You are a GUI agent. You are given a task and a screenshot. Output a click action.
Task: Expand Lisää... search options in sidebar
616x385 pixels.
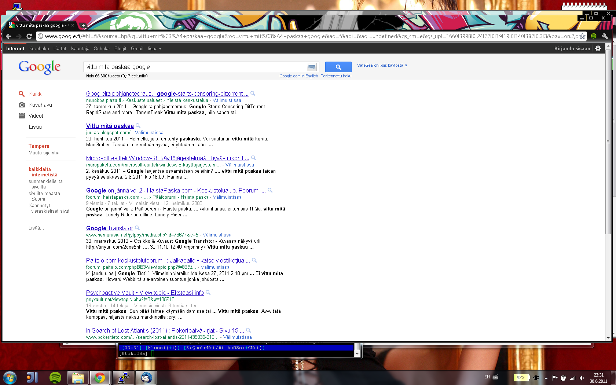[36, 228]
